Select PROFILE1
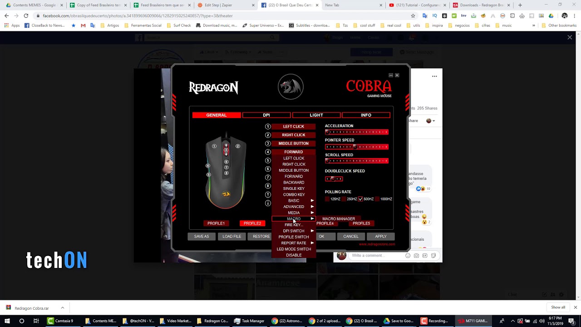This screenshot has width=581, height=327. pos(216,223)
